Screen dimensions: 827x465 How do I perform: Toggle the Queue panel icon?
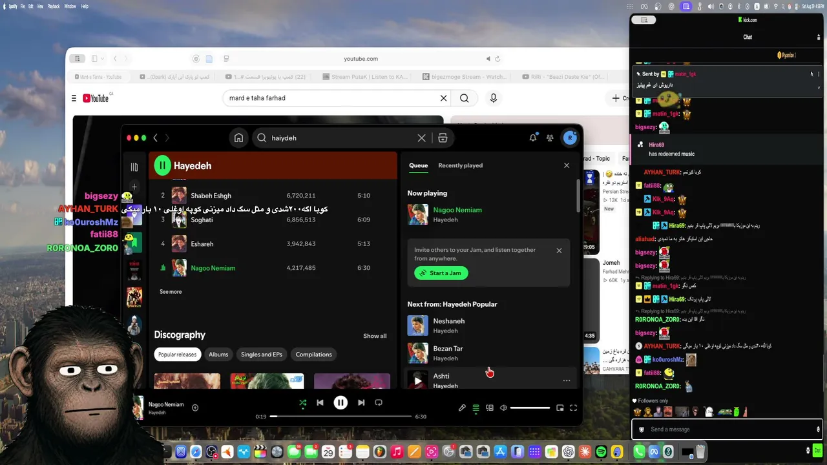476,408
